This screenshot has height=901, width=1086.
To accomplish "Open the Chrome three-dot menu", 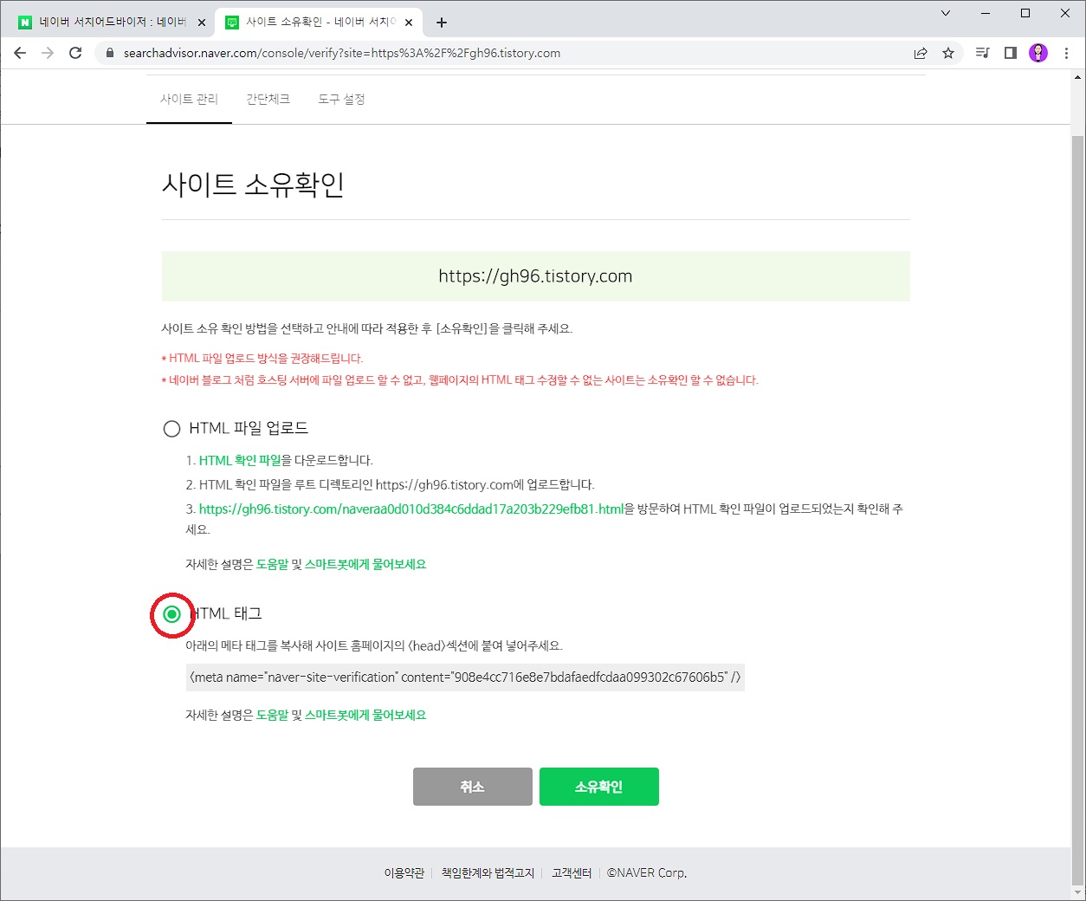I will point(1066,53).
